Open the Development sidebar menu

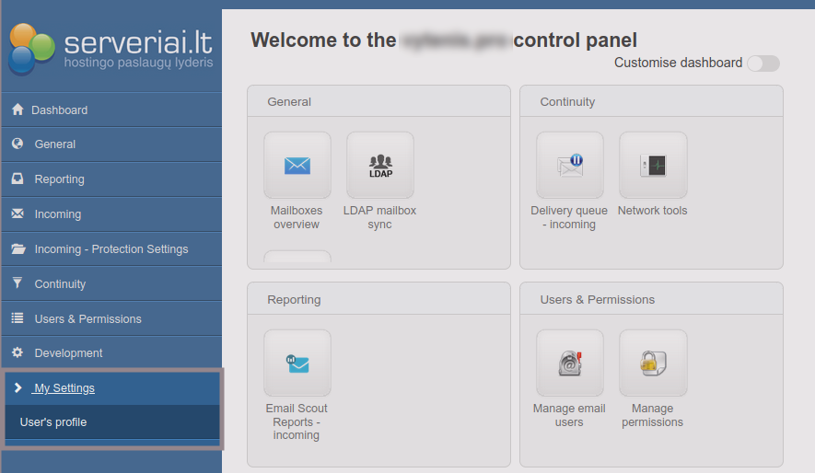(68, 353)
